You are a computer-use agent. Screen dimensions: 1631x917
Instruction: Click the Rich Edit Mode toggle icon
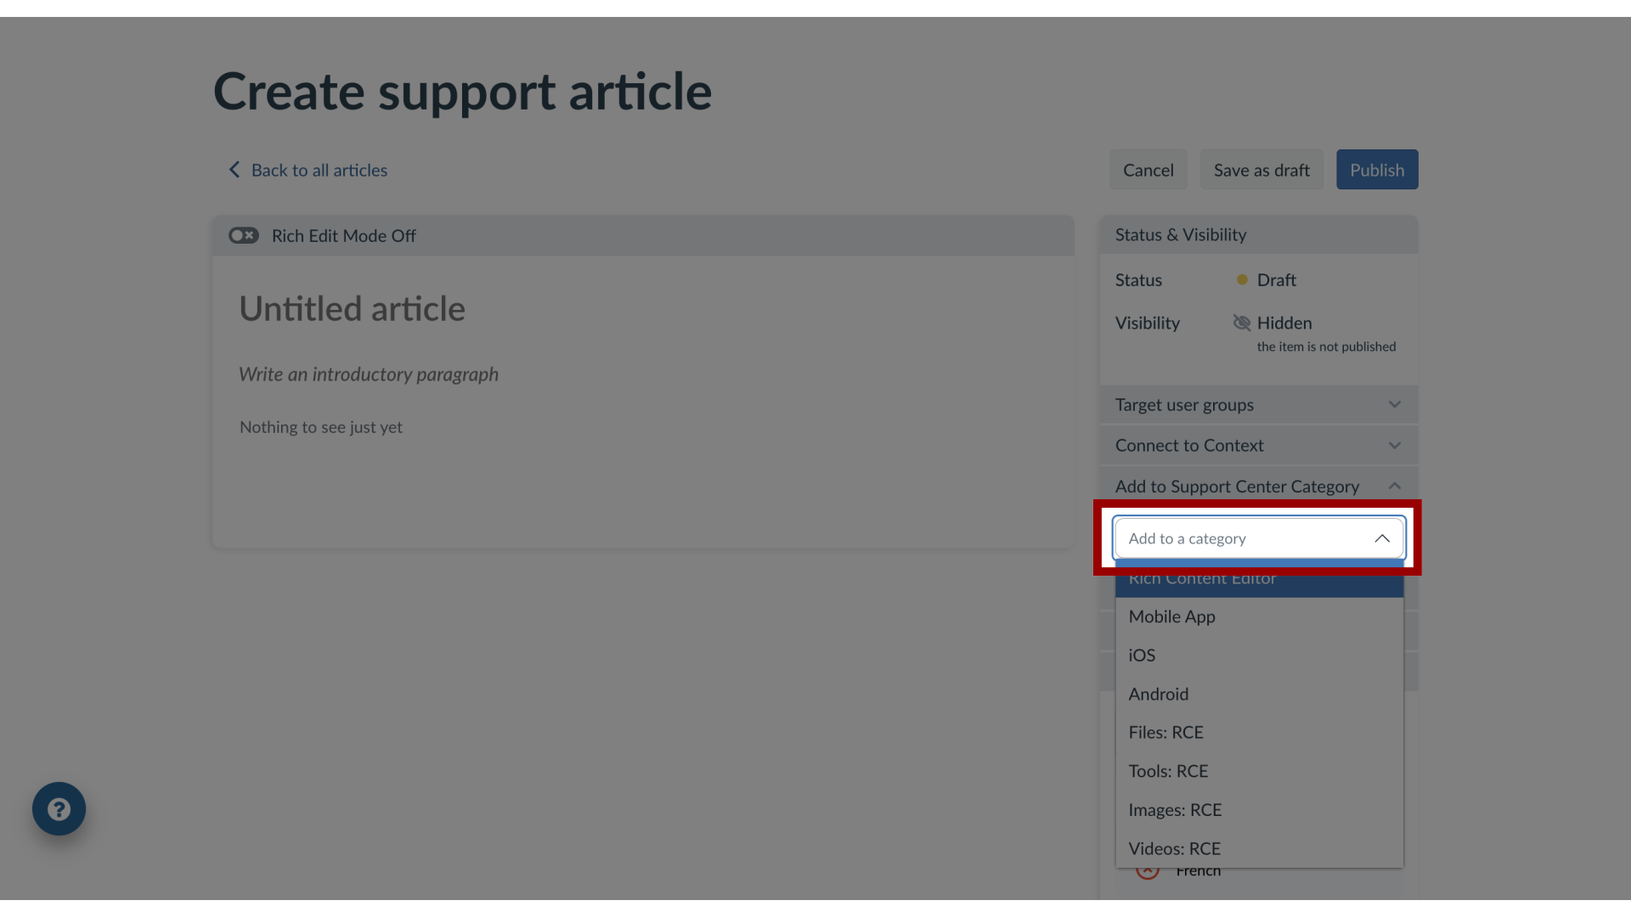tap(243, 235)
